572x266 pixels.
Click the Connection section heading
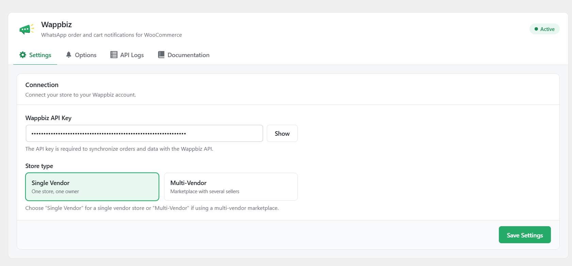click(x=42, y=85)
